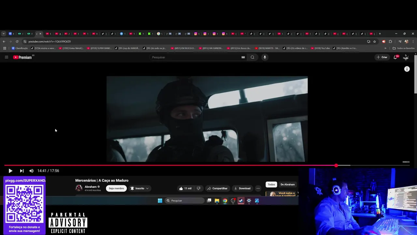
Task: Like the video with 11 mil
Action: click(185, 188)
